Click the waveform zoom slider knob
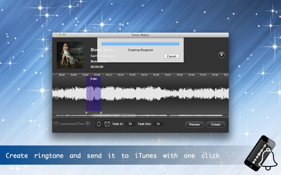Screen dimensions: 281x175 point(78,124)
